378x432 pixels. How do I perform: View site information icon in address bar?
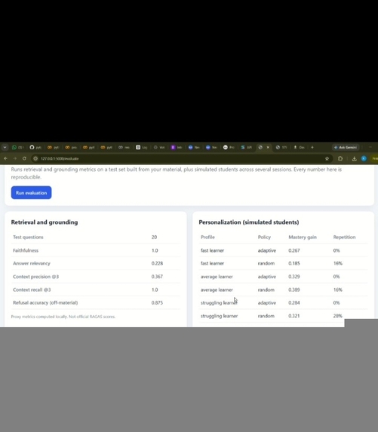[35, 158]
